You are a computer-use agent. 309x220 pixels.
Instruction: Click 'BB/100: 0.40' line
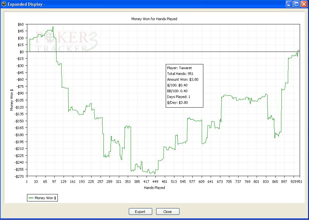(x=177, y=91)
